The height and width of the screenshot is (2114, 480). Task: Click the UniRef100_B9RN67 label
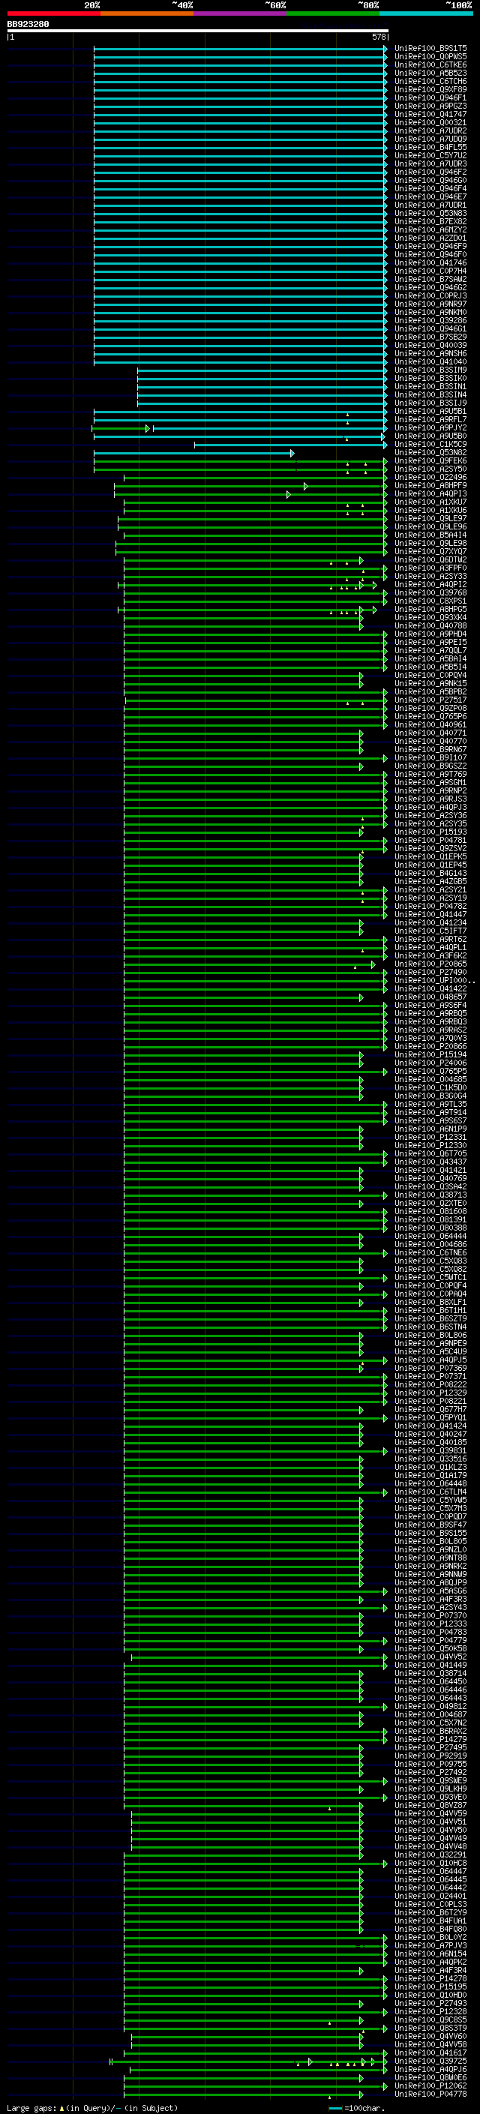[x=430, y=749]
